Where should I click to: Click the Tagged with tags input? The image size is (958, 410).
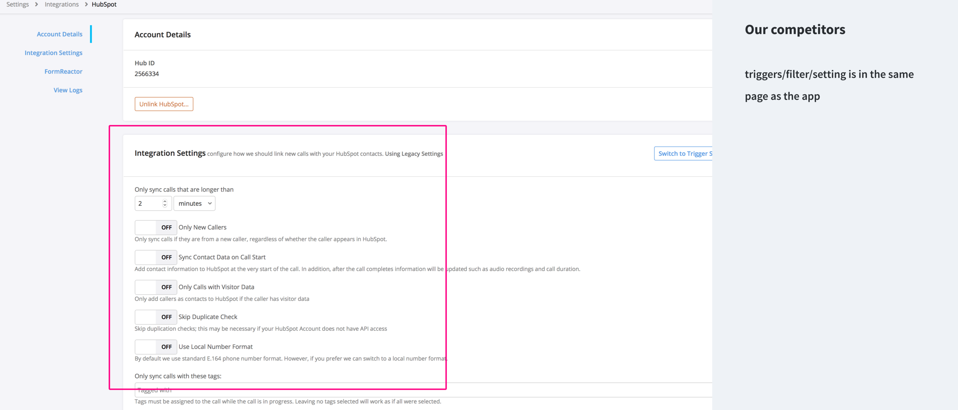[x=423, y=390]
